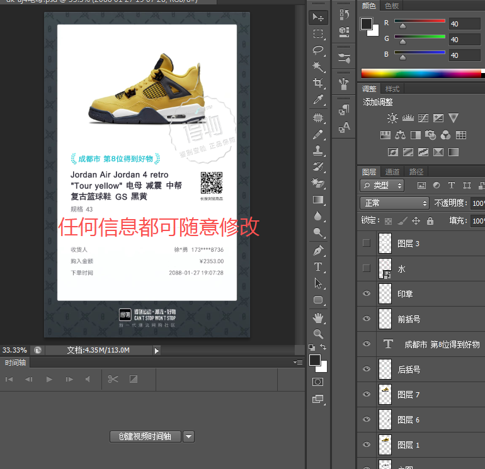
Task: Select the Hand tool
Action: pos(319,317)
